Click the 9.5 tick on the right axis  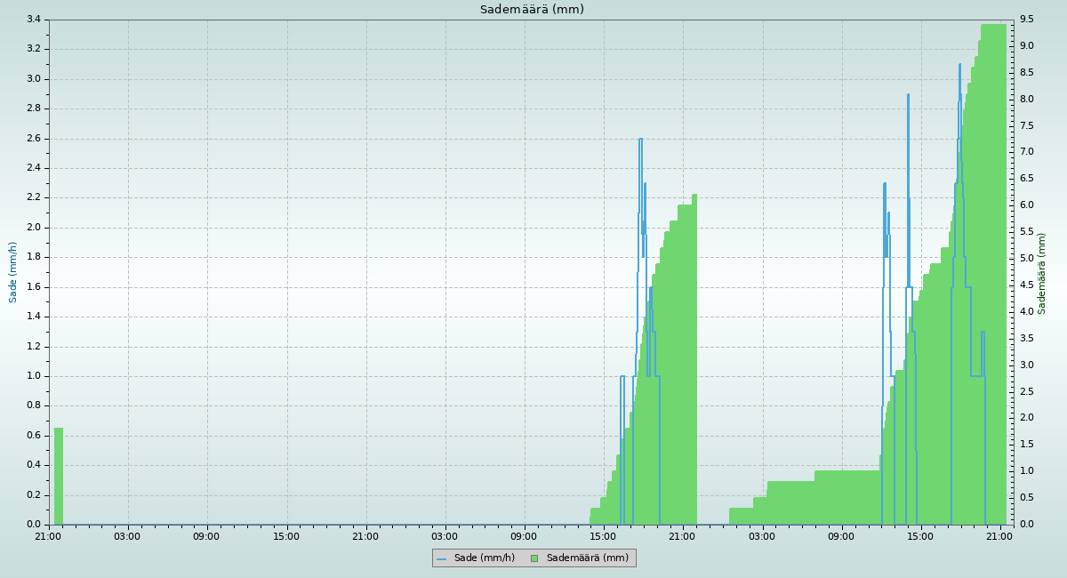pos(1026,20)
